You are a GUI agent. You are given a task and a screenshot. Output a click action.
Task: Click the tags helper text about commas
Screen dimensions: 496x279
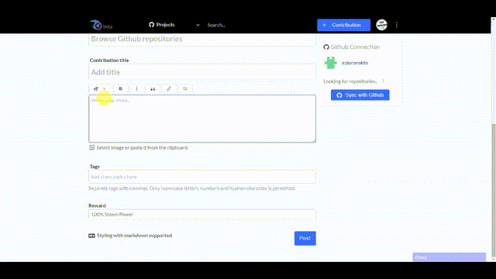tap(192, 188)
